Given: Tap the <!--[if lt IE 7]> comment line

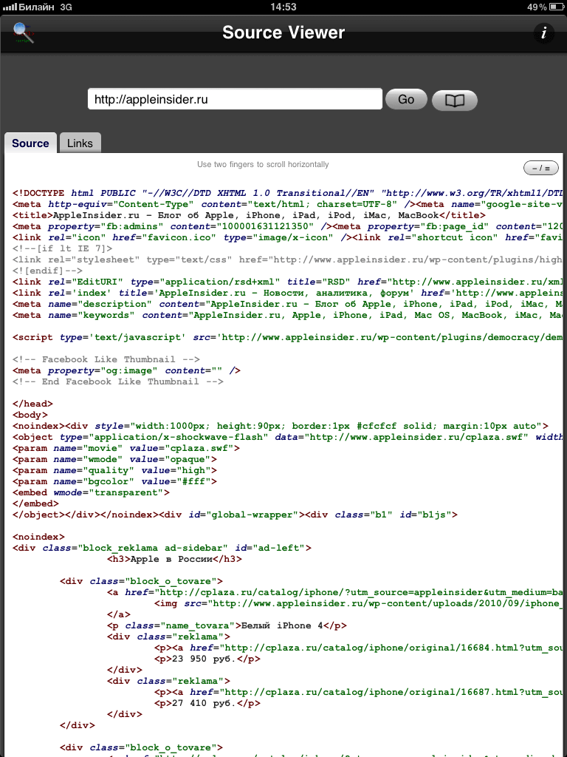Looking at the screenshot, I should (63, 248).
